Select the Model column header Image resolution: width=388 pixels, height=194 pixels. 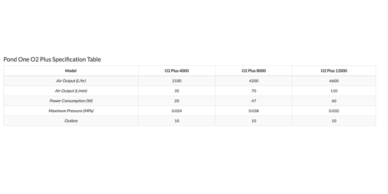point(71,71)
